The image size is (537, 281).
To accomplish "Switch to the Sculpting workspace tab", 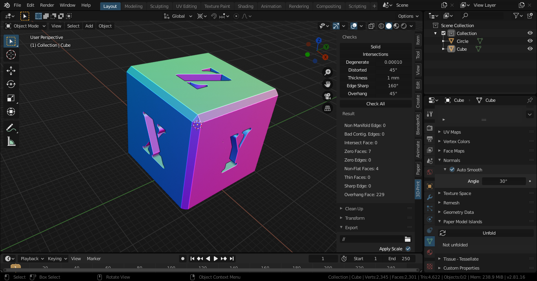I will (x=159, y=6).
